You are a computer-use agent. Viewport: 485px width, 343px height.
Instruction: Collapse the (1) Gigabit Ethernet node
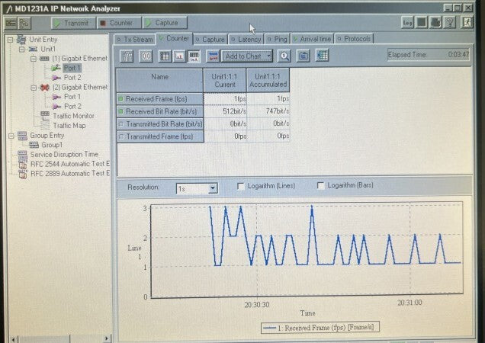click(34, 59)
